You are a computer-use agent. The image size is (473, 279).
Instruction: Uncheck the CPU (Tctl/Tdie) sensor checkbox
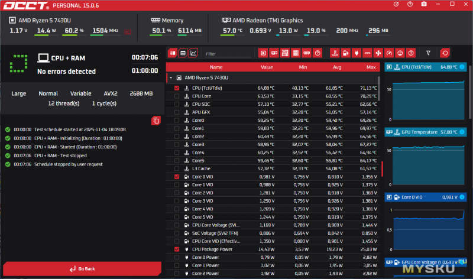point(177,88)
